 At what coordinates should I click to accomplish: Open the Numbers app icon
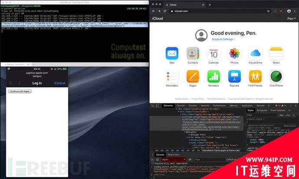[214, 76]
